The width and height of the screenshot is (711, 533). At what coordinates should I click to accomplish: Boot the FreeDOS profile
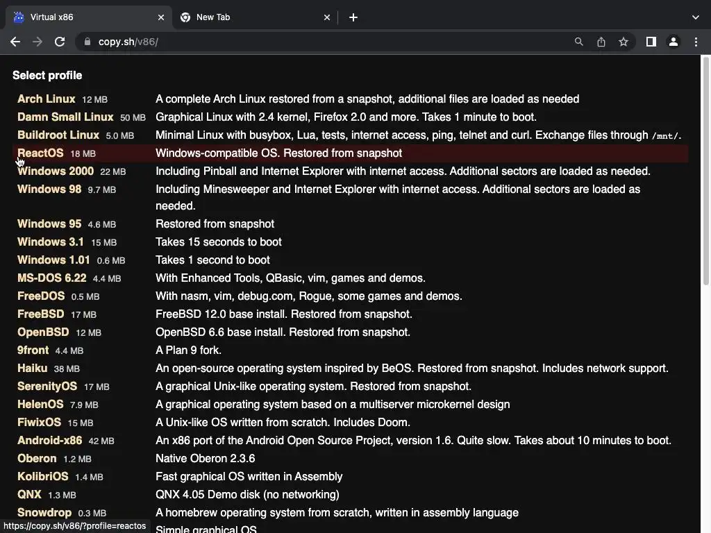click(x=41, y=296)
